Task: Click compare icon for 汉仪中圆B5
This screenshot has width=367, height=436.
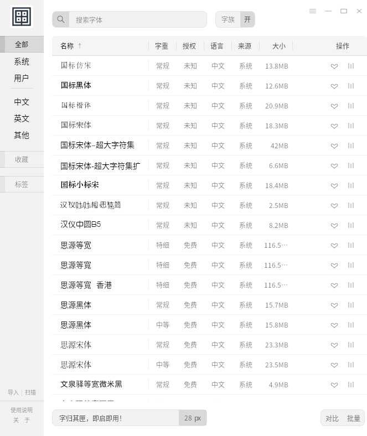Action: (x=351, y=226)
